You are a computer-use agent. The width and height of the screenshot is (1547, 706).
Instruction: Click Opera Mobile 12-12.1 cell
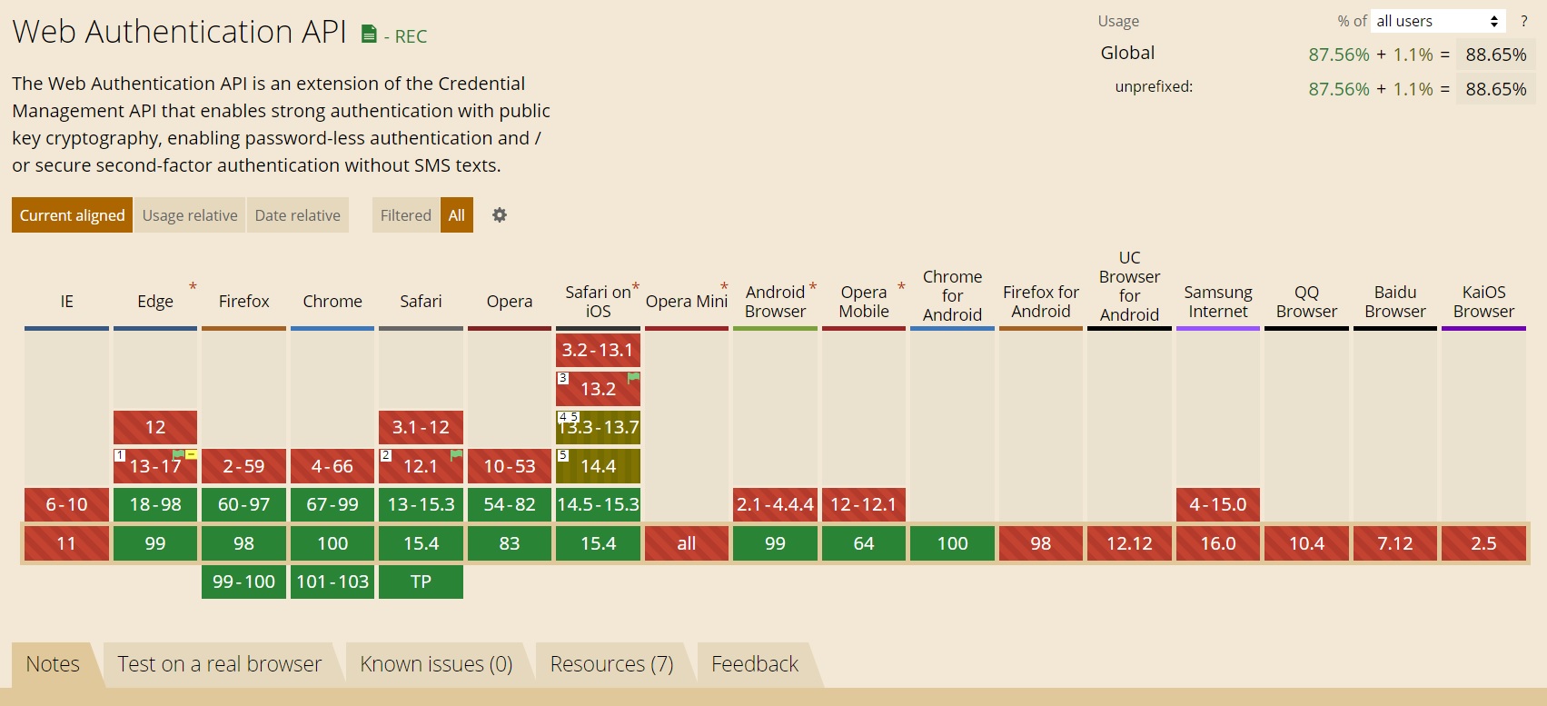[864, 504]
